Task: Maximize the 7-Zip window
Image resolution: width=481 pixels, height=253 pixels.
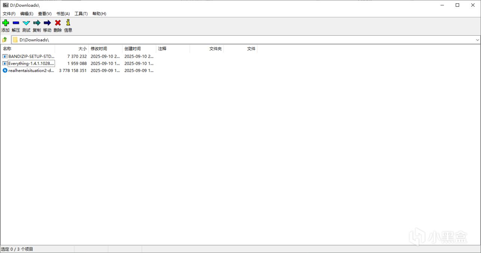Action: 457,5
